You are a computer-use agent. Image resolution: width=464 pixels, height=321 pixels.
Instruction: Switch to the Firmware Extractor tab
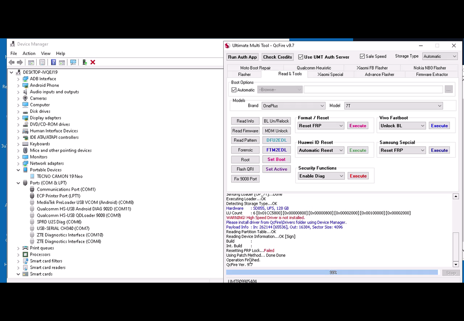pyautogui.click(x=432, y=74)
